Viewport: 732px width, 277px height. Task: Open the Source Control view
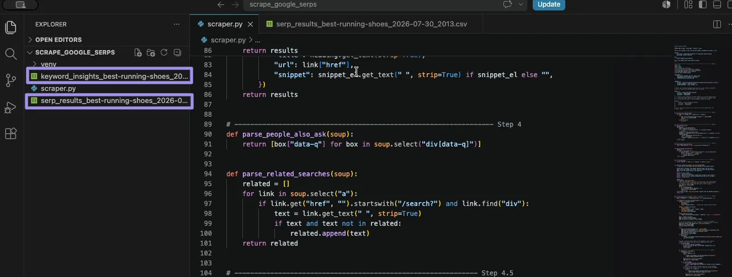pyautogui.click(x=10, y=80)
